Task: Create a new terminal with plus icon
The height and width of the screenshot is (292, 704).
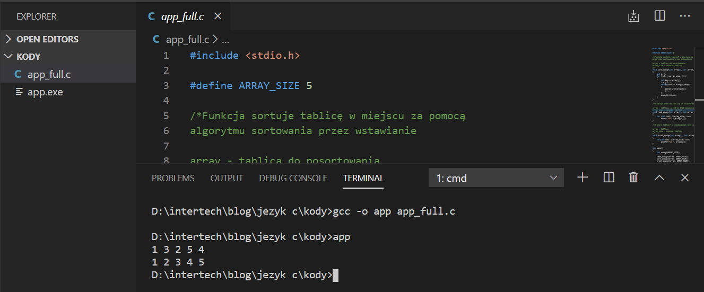Action: [583, 178]
